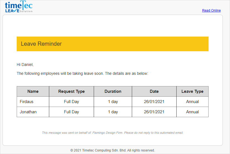Click the Jonathan name cell
This screenshot has width=230, height=154.
pos(28,112)
